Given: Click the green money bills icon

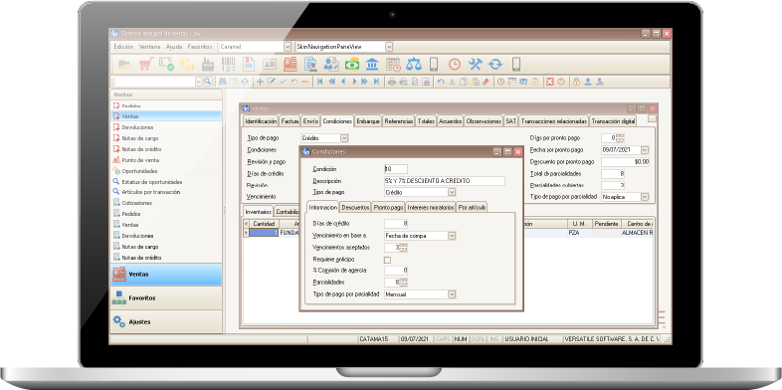Looking at the screenshot, I should pos(352,65).
